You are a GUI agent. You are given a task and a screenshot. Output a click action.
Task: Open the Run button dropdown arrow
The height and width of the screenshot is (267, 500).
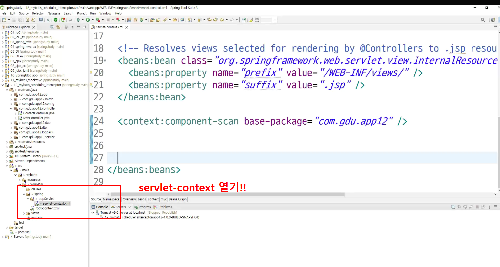tap(92, 20)
